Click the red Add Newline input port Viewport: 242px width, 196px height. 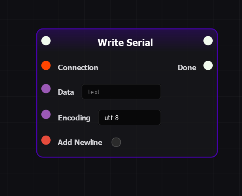46,140
